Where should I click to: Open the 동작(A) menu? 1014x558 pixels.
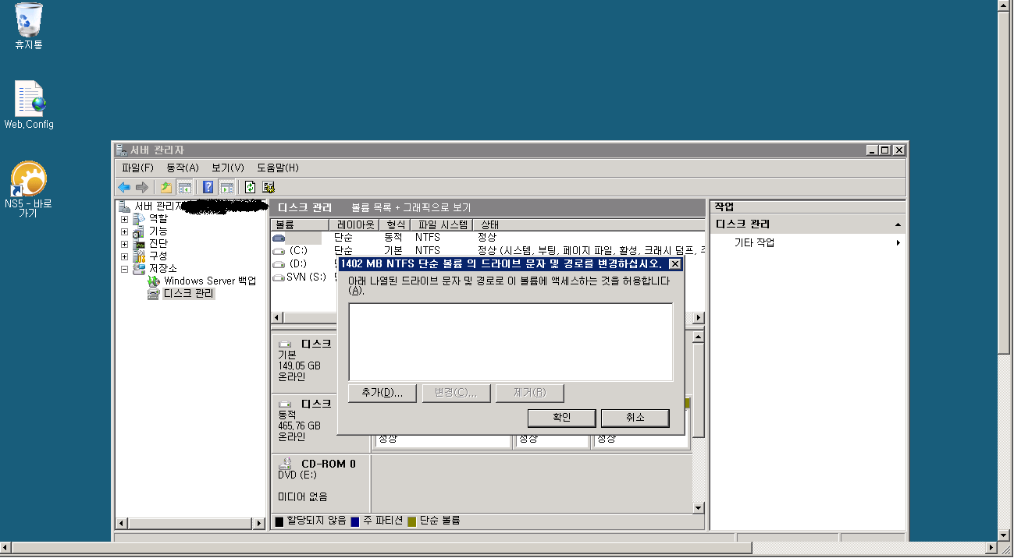182,168
